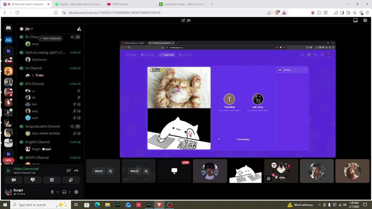Select the LIVE screen share tile
This screenshot has height=209, width=372.
point(174,171)
